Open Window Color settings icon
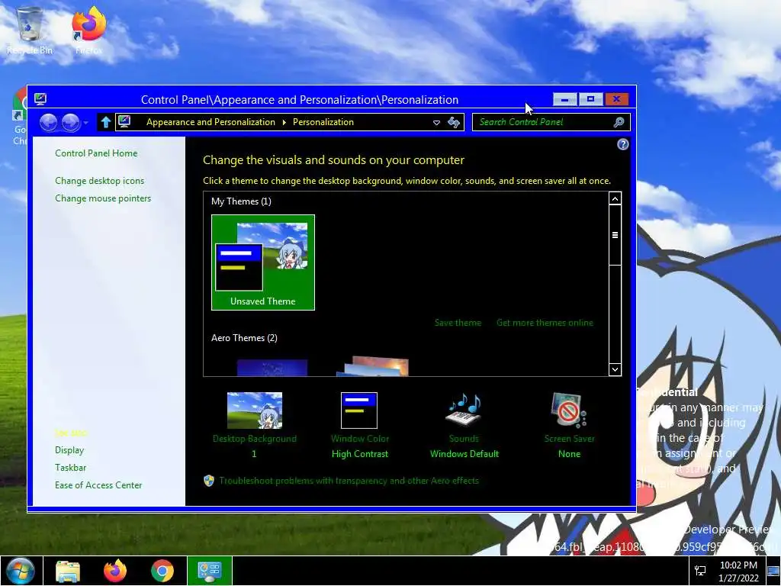The width and height of the screenshot is (781, 586). pos(359,410)
